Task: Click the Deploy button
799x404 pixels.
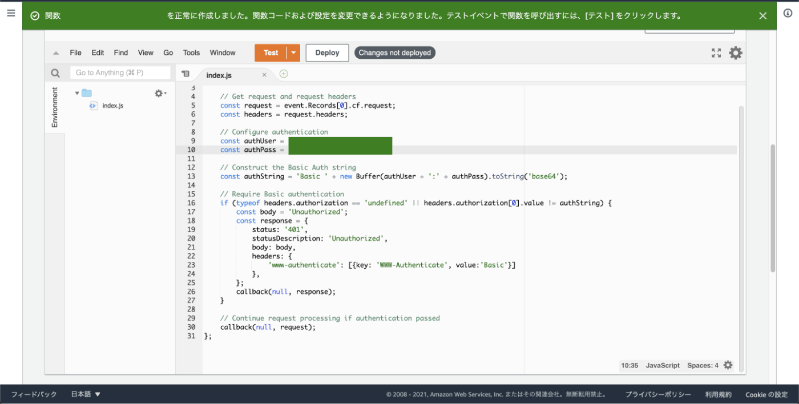Action: coord(327,52)
